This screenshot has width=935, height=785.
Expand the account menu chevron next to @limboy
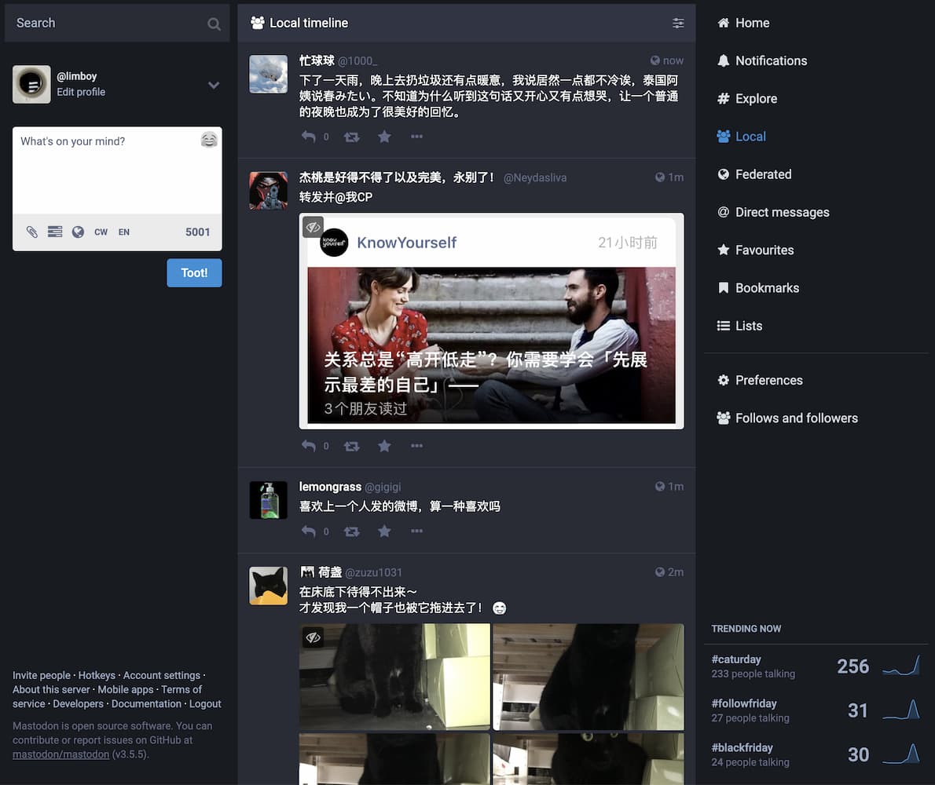coord(214,85)
